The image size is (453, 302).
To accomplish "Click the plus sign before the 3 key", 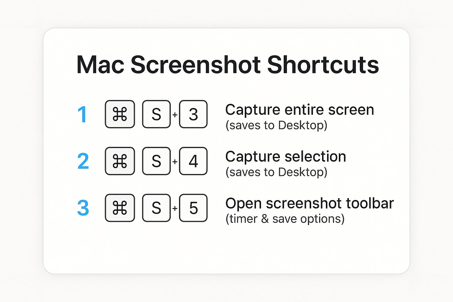I will [x=175, y=114].
